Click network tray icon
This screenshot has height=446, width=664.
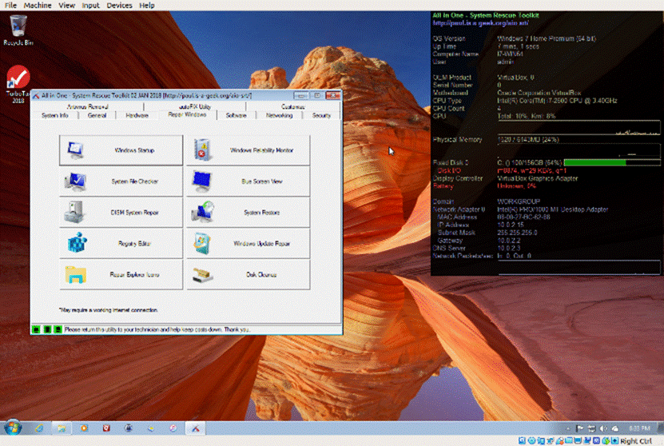pos(591,428)
